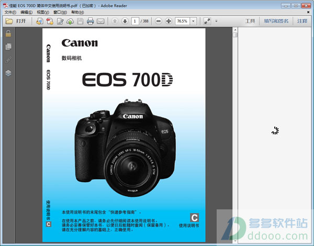Screen dimensions: 314x246
Task: Click the 使用说明书 label beside C box
Action: 188,226
